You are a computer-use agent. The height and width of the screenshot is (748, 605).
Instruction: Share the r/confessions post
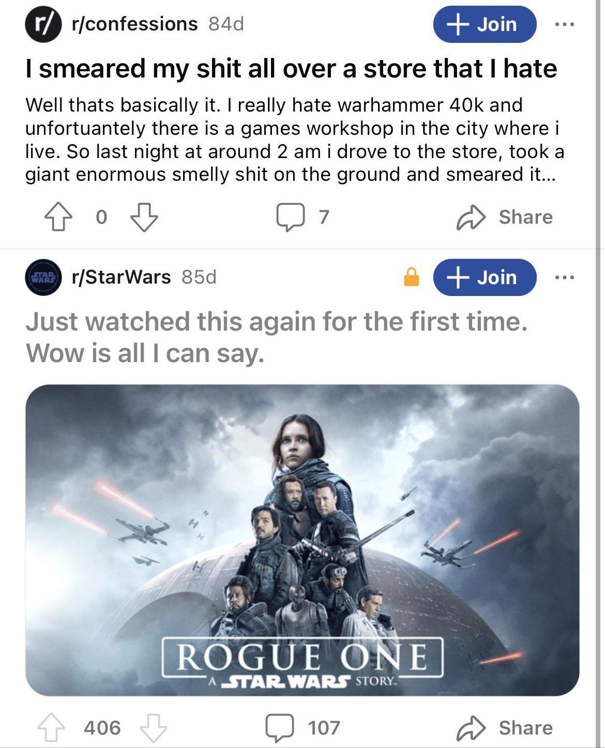click(505, 217)
